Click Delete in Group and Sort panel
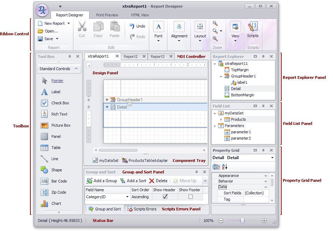Image resolution: width=333 pixels, height=231 pixels. pos(158,181)
